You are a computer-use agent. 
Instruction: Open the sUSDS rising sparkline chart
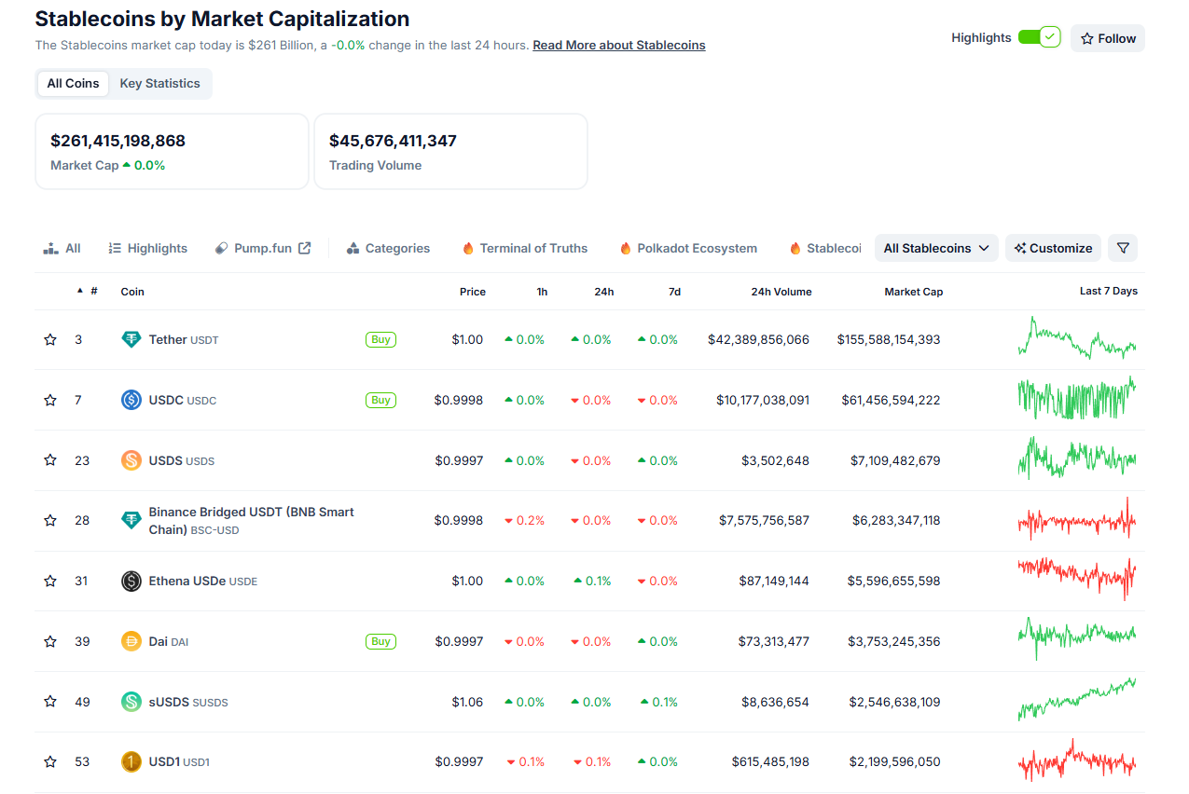pyautogui.click(x=1077, y=701)
